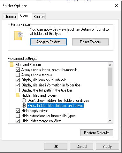122x153 pixels.
Task: Uncheck Display file size information in folder tips
Action: tap(18, 85)
